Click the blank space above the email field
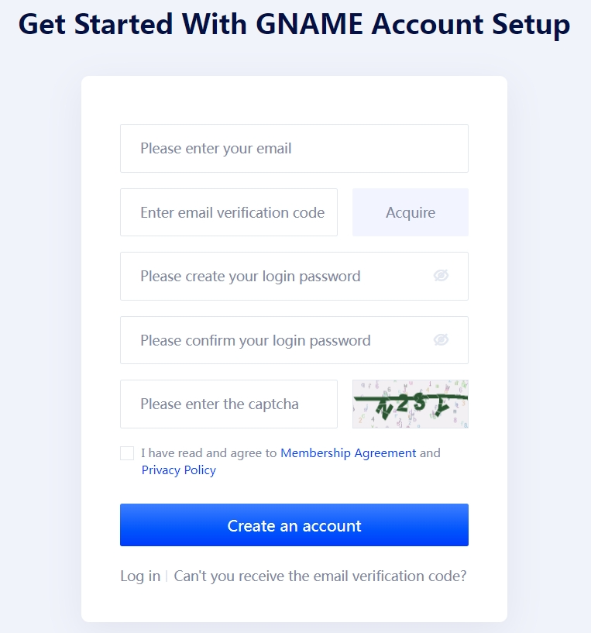Screen dimensions: 591x633 294,100
